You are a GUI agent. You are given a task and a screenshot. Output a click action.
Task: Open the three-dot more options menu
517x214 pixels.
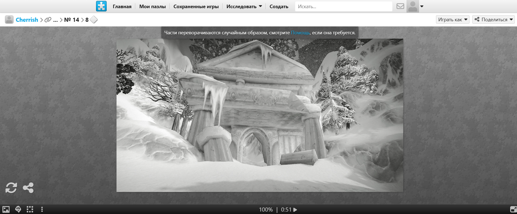tap(42, 209)
